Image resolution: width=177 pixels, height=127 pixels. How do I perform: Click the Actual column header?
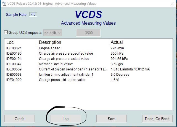click(x=117, y=42)
